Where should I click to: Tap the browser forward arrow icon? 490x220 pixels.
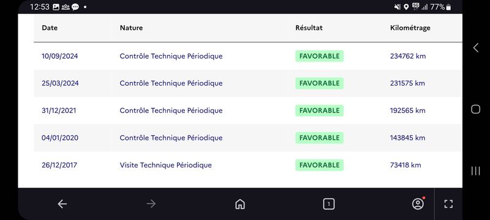coord(151,204)
